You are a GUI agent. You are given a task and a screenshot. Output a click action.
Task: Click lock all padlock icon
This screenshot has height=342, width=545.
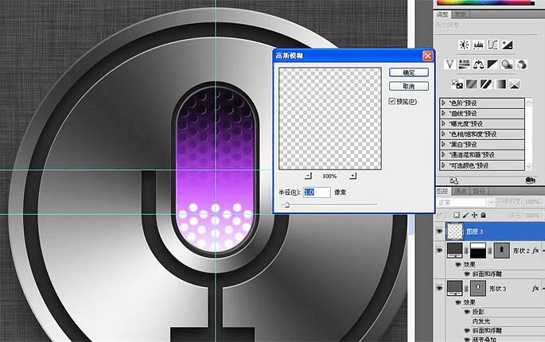483,215
